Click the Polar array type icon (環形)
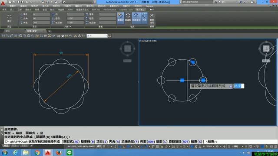Screen dimensions: 278x156 coord(9,18)
